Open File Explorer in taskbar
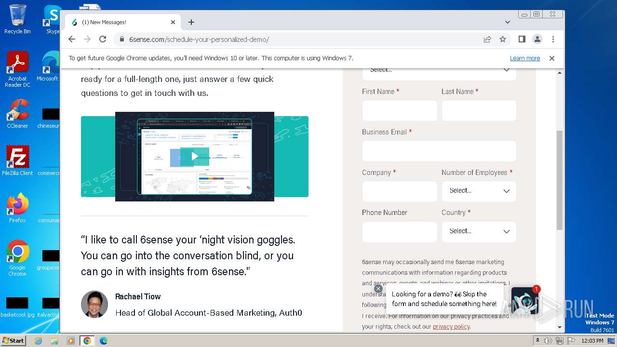Screen dimensions: 617x347 click(54, 341)
